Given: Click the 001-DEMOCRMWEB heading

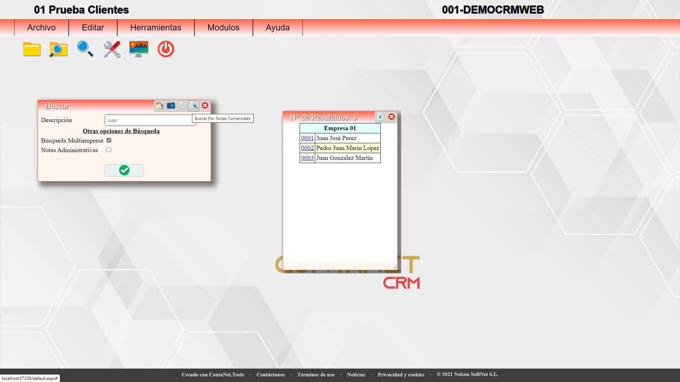Looking at the screenshot, I should tap(493, 10).
